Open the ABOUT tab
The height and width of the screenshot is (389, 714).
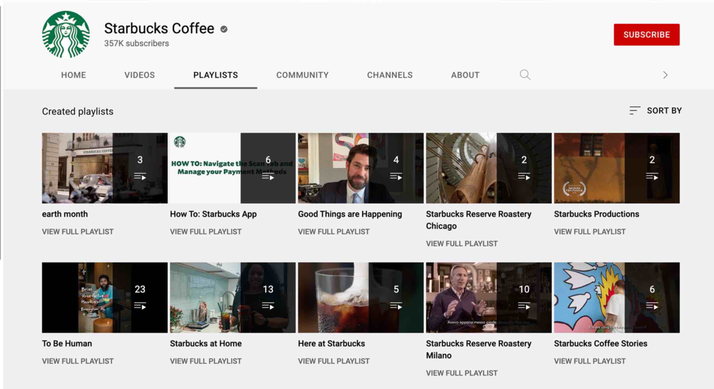[x=465, y=75]
